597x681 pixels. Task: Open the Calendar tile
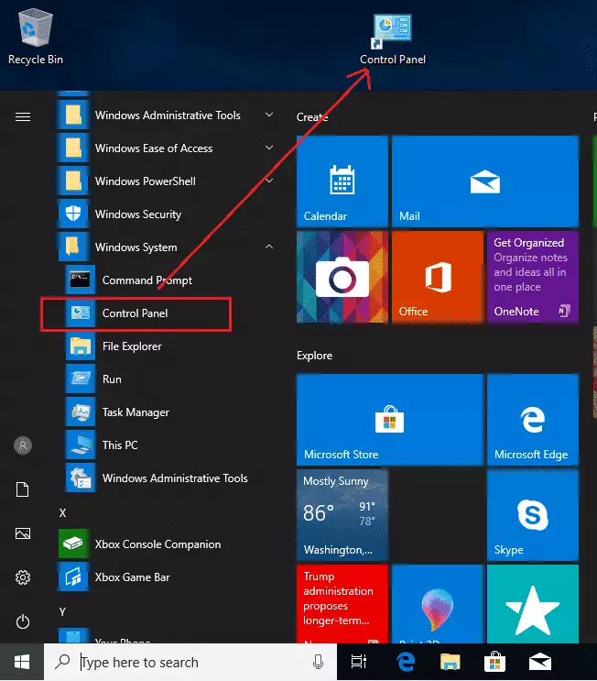point(342,181)
